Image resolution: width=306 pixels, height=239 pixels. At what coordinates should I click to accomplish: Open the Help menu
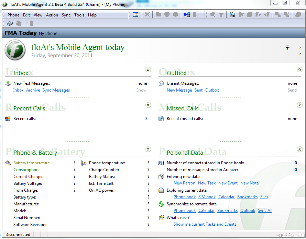[x=92, y=15]
